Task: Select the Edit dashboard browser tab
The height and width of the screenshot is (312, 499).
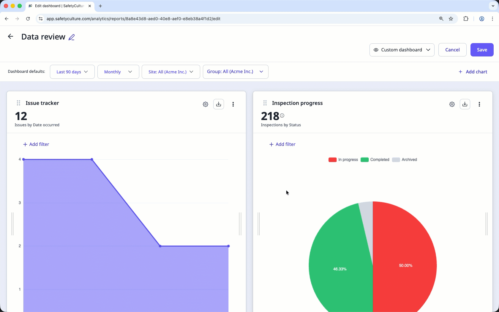Action: click(x=59, y=6)
